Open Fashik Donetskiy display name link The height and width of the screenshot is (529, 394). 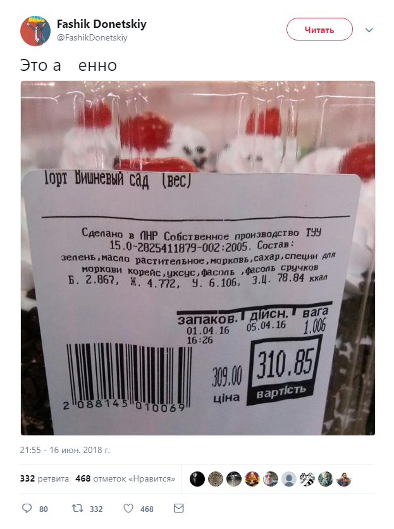tap(102, 24)
